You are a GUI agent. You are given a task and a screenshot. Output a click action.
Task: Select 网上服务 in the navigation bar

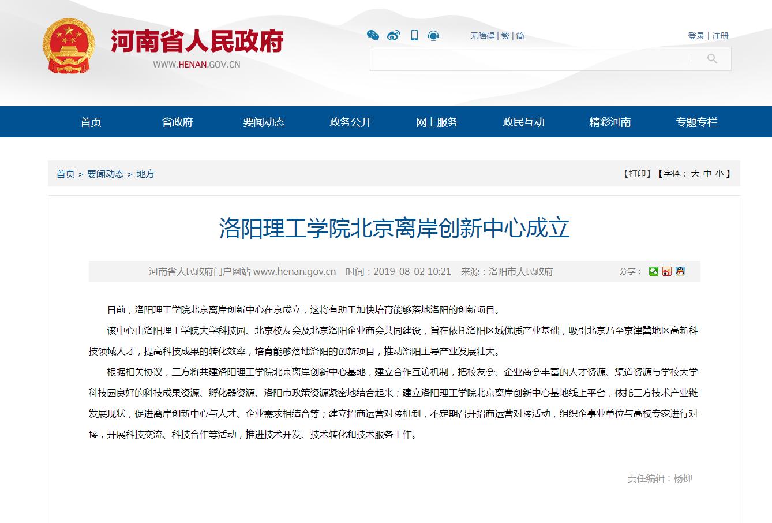(x=437, y=122)
